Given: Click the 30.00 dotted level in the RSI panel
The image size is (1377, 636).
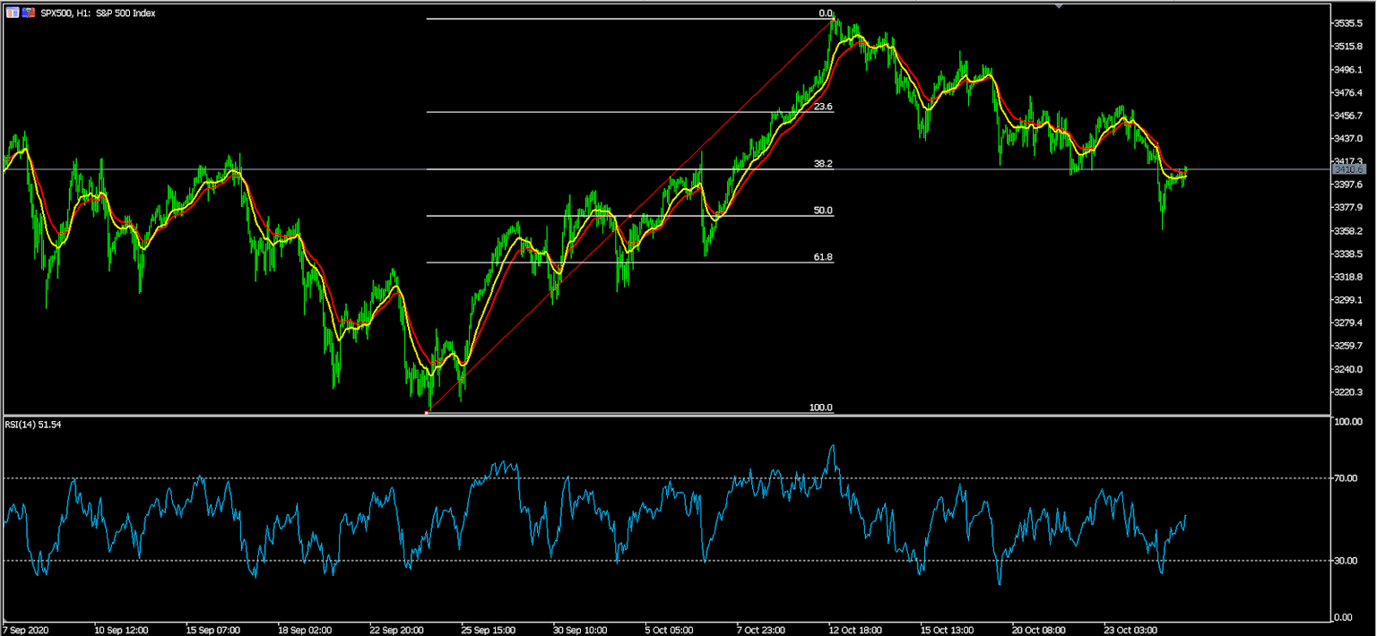Looking at the screenshot, I should click(628, 560).
